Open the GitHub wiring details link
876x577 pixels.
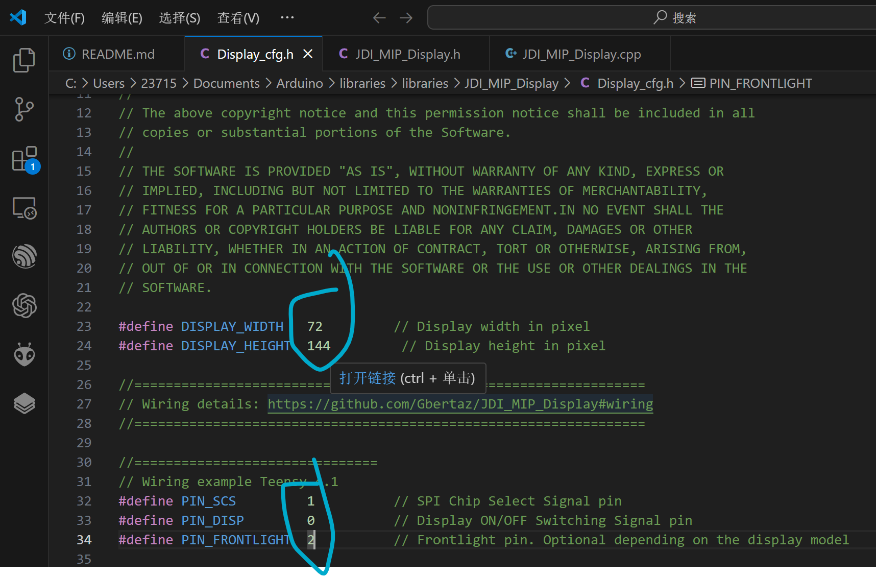(x=460, y=404)
